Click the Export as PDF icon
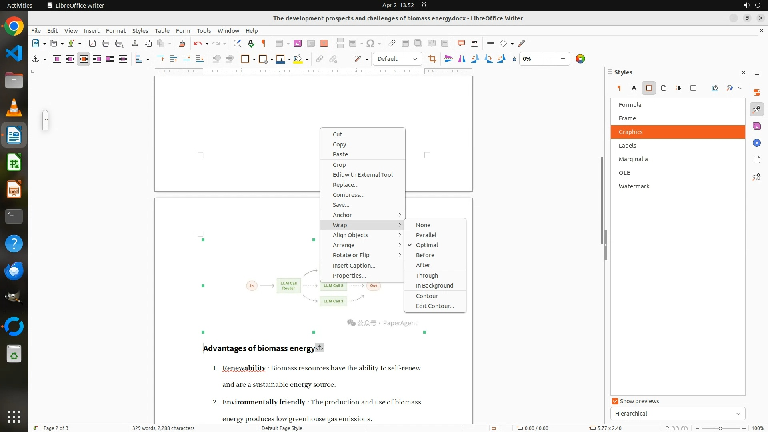768x432 pixels. tap(92, 43)
